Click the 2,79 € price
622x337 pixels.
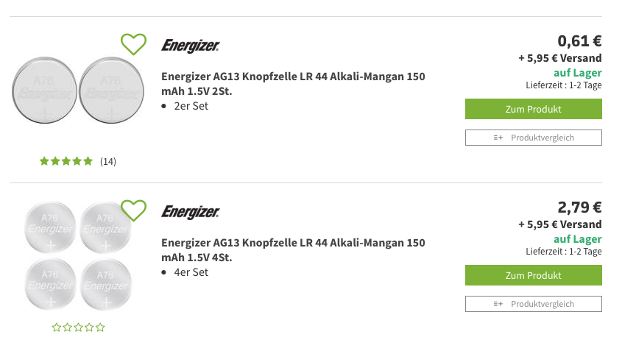(x=579, y=207)
